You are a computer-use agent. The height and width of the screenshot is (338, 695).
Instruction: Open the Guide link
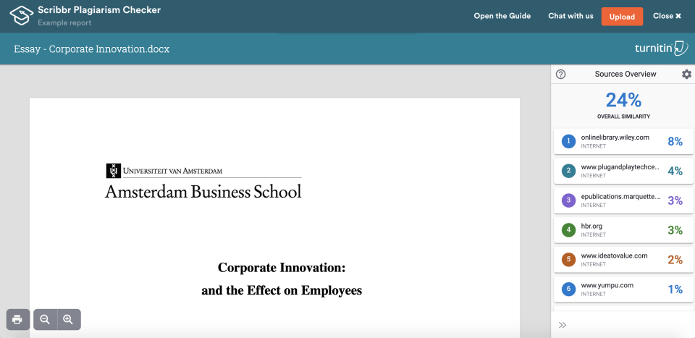click(x=502, y=16)
